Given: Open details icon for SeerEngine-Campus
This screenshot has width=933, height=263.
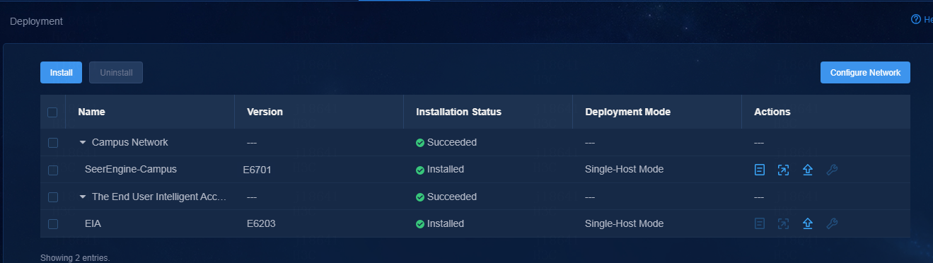Looking at the screenshot, I should [x=759, y=170].
